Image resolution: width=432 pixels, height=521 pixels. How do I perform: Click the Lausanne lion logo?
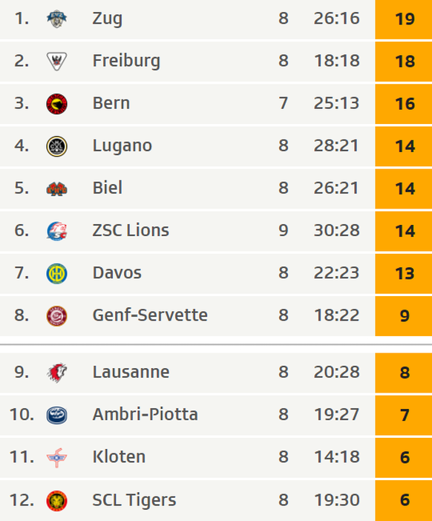point(56,373)
